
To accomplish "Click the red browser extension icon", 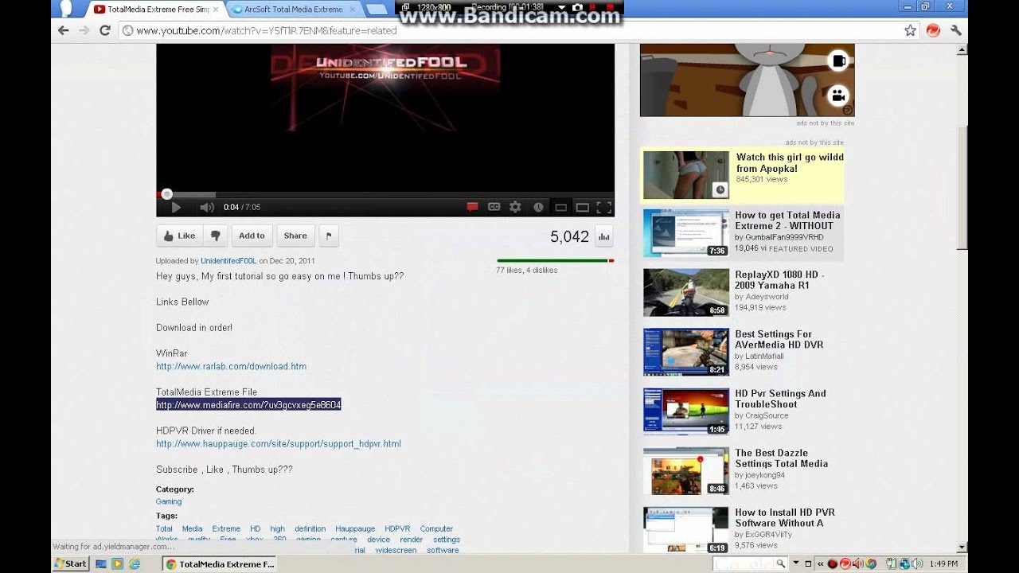I will click(x=933, y=30).
